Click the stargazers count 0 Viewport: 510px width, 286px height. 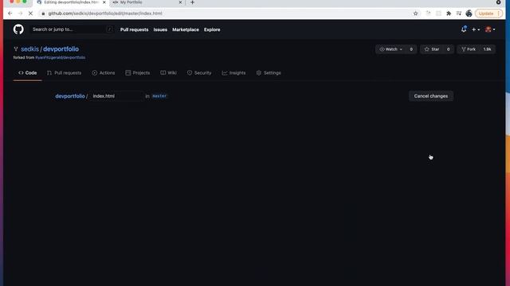[x=448, y=49]
